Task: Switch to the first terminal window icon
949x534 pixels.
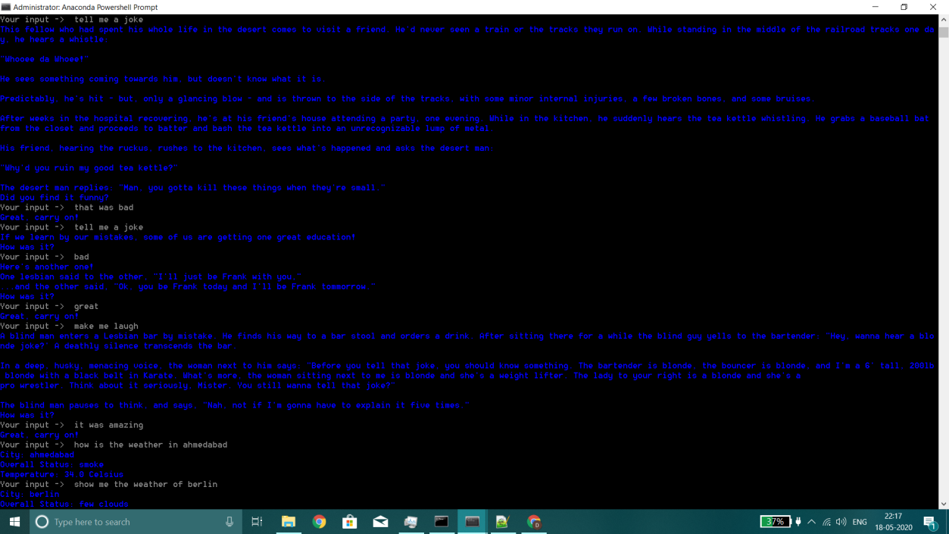Action: [x=442, y=522]
